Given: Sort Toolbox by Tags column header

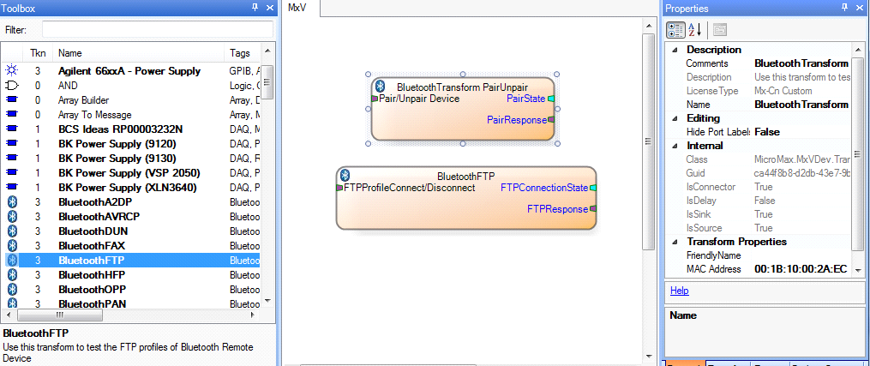Looking at the screenshot, I should pyautogui.click(x=243, y=53).
